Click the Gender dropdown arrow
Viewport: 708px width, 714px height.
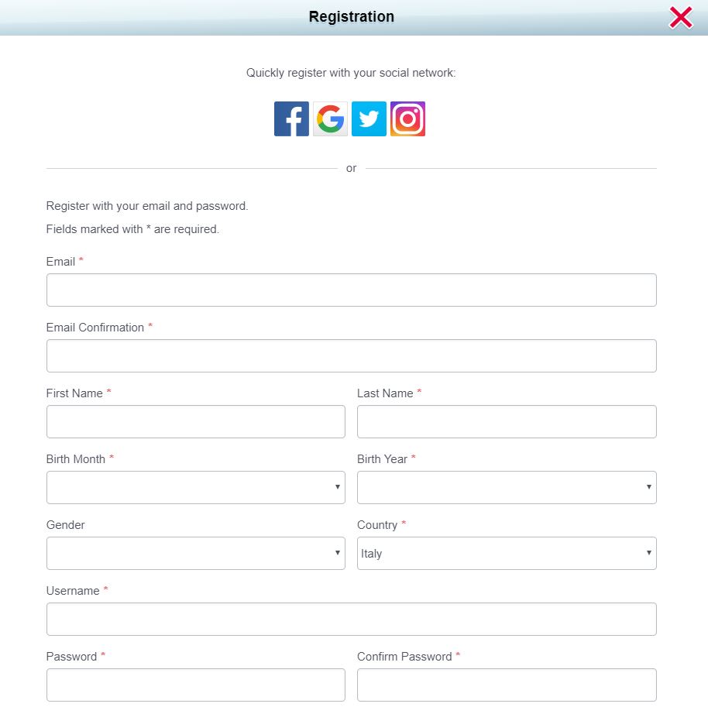(x=337, y=553)
